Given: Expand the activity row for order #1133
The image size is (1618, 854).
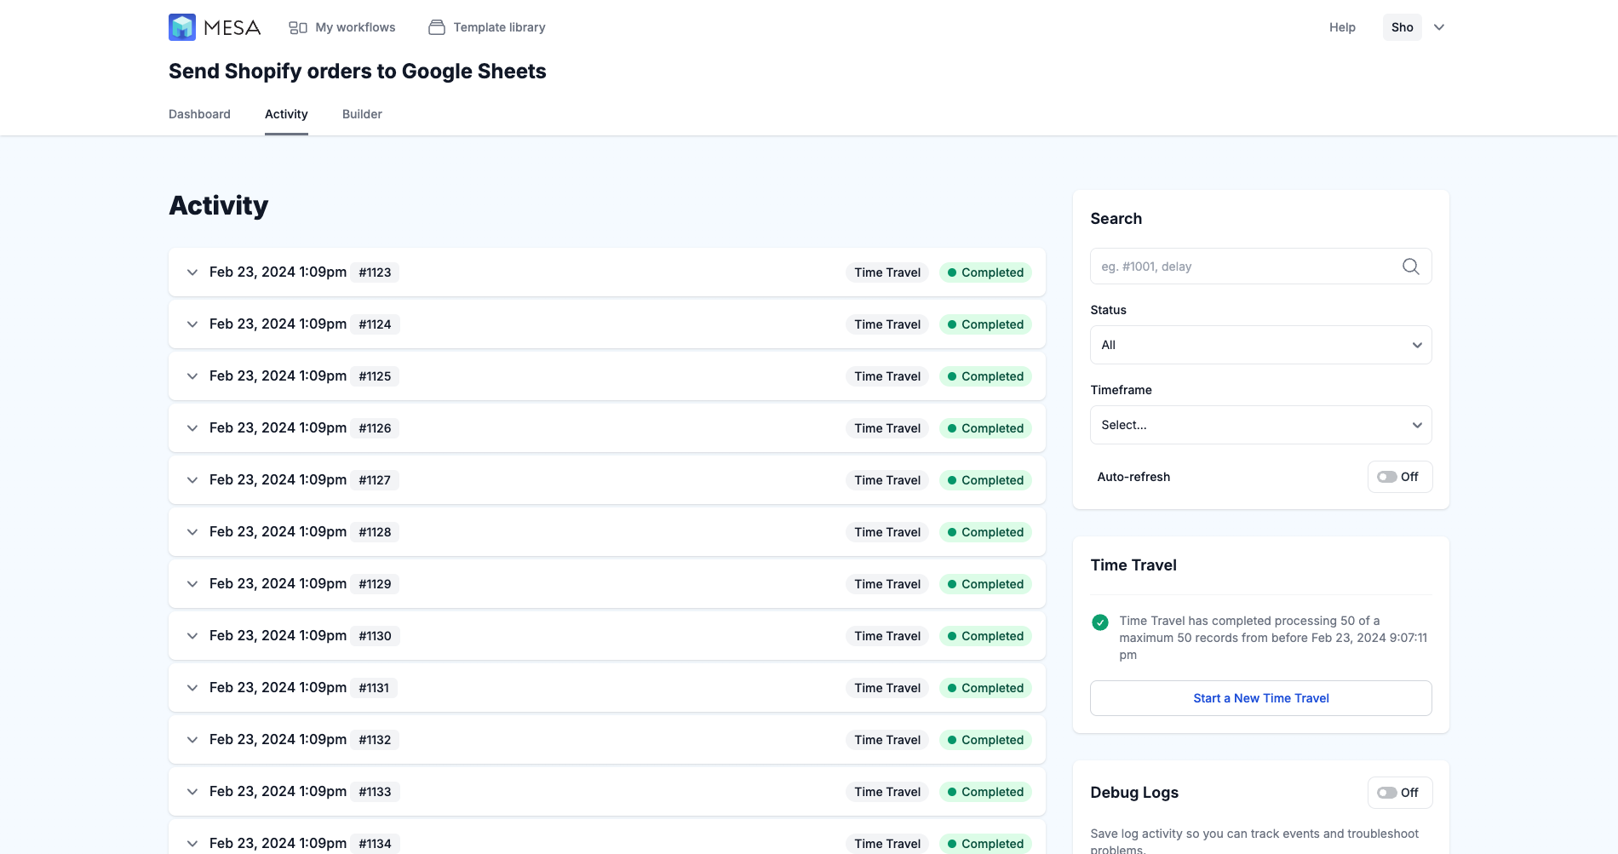Looking at the screenshot, I should point(192,792).
